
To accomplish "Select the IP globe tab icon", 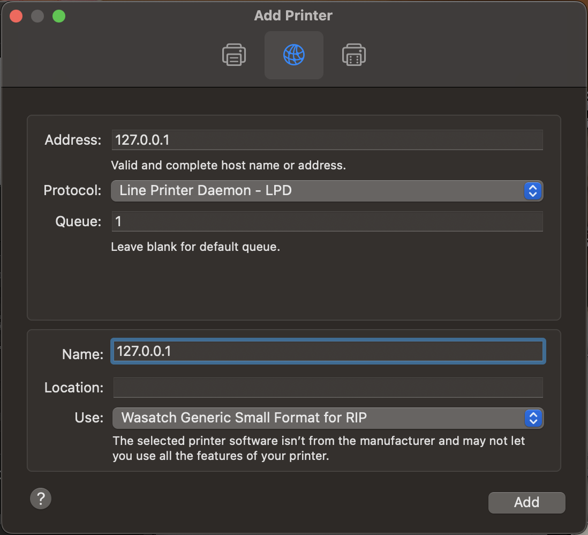I will pyautogui.click(x=293, y=55).
